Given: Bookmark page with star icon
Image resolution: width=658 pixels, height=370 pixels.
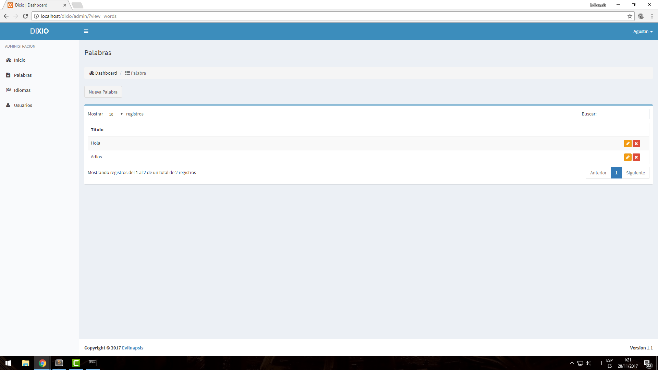Looking at the screenshot, I should coord(630,16).
